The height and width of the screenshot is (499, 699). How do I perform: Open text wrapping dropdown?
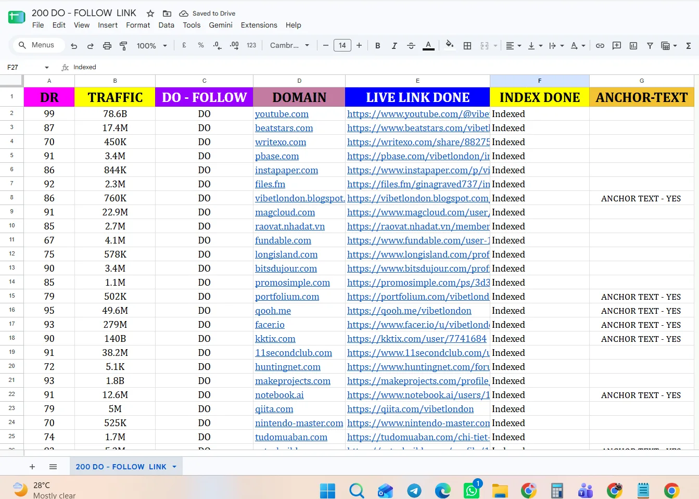click(556, 46)
